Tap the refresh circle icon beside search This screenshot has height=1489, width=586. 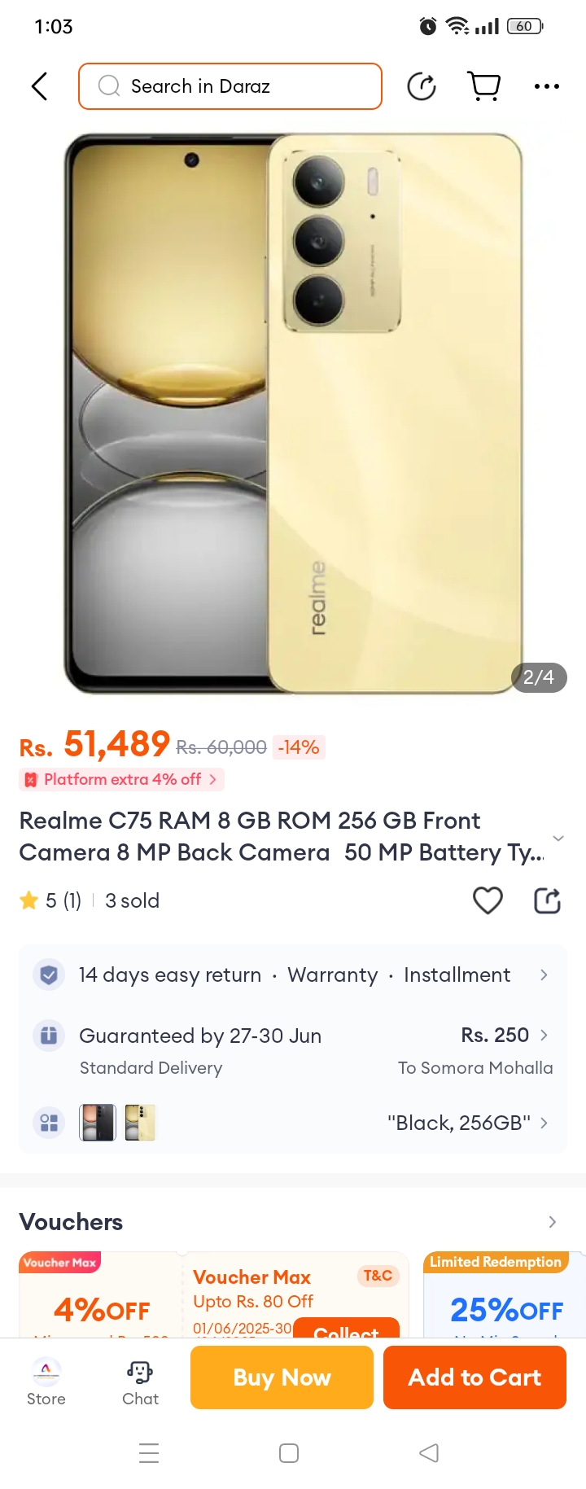[x=422, y=86]
